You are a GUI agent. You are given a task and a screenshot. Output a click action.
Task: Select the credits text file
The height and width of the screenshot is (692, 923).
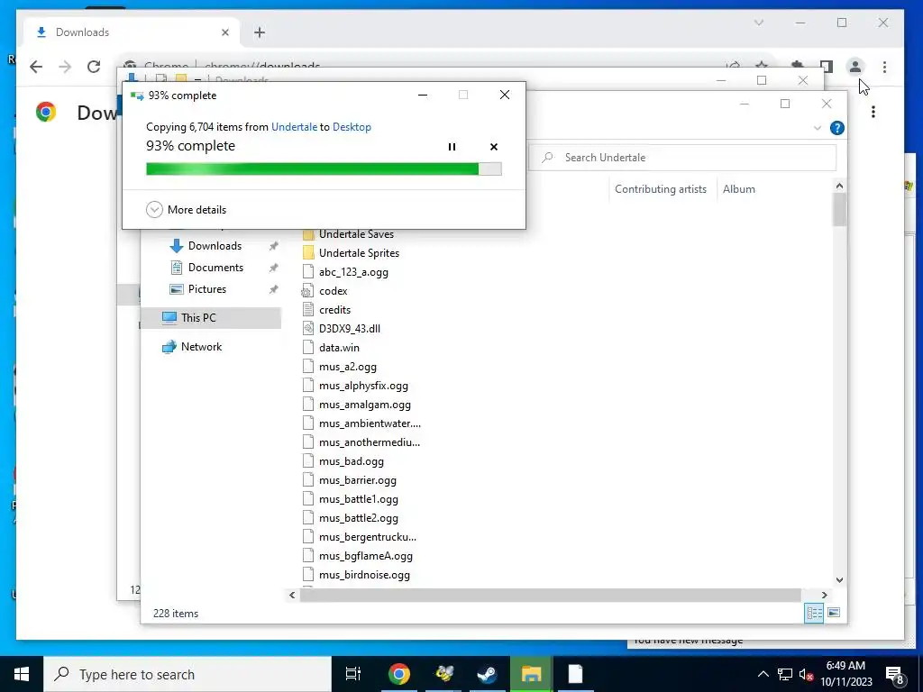pyautogui.click(x=334, y=310)
